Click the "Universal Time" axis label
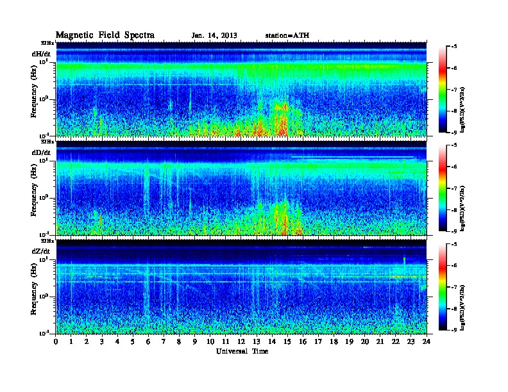Screen dimensions: 508x392 pyautogui.click(x=242, y=351)
